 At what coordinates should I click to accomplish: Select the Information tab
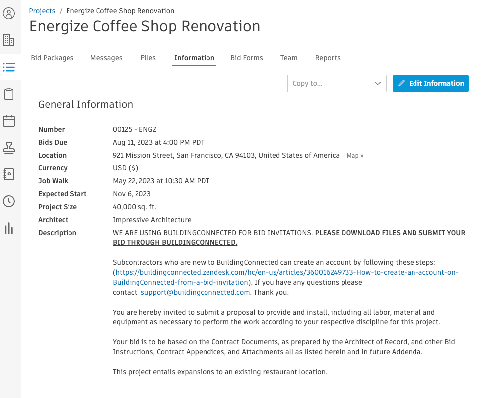[194, 58]
